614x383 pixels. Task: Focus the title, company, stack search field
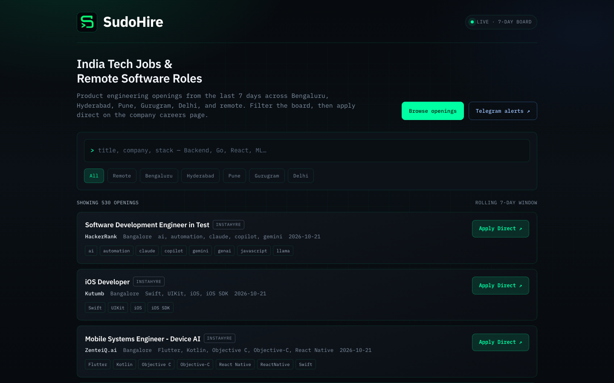click(x=307, y=151)
